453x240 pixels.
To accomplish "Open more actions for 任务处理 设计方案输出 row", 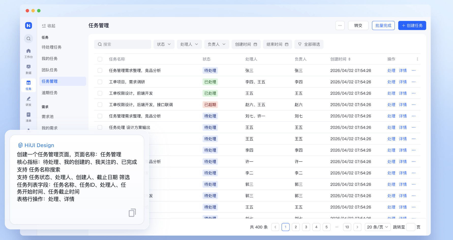I will (414, 128).
